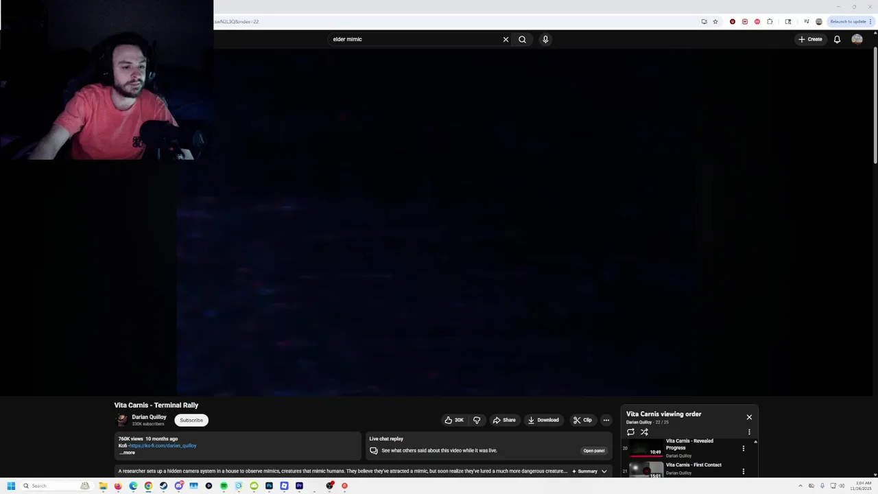Image resolution: width=878 pixels, height=494 pixels.
Task: Expand description with '...more'
Action: (x=128, y=453)
